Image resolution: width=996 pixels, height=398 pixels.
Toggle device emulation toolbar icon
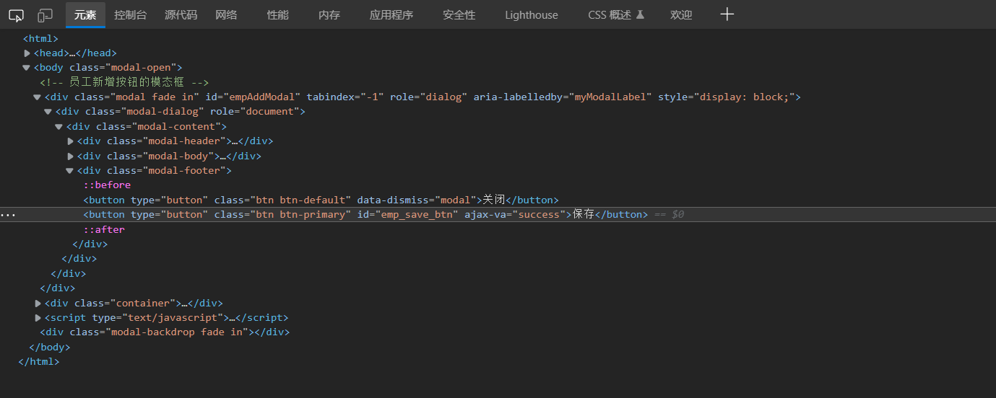[46, 14]
